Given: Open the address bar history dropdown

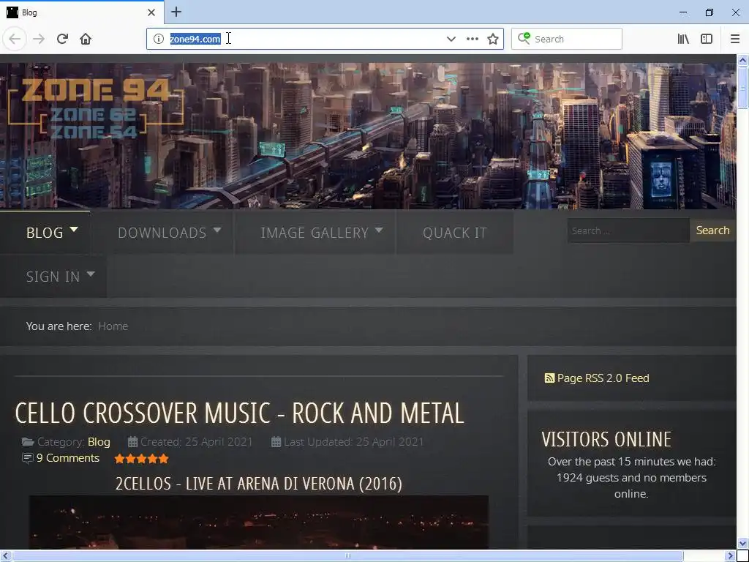Looking at the screenshot, I should (x=451, y=39).
